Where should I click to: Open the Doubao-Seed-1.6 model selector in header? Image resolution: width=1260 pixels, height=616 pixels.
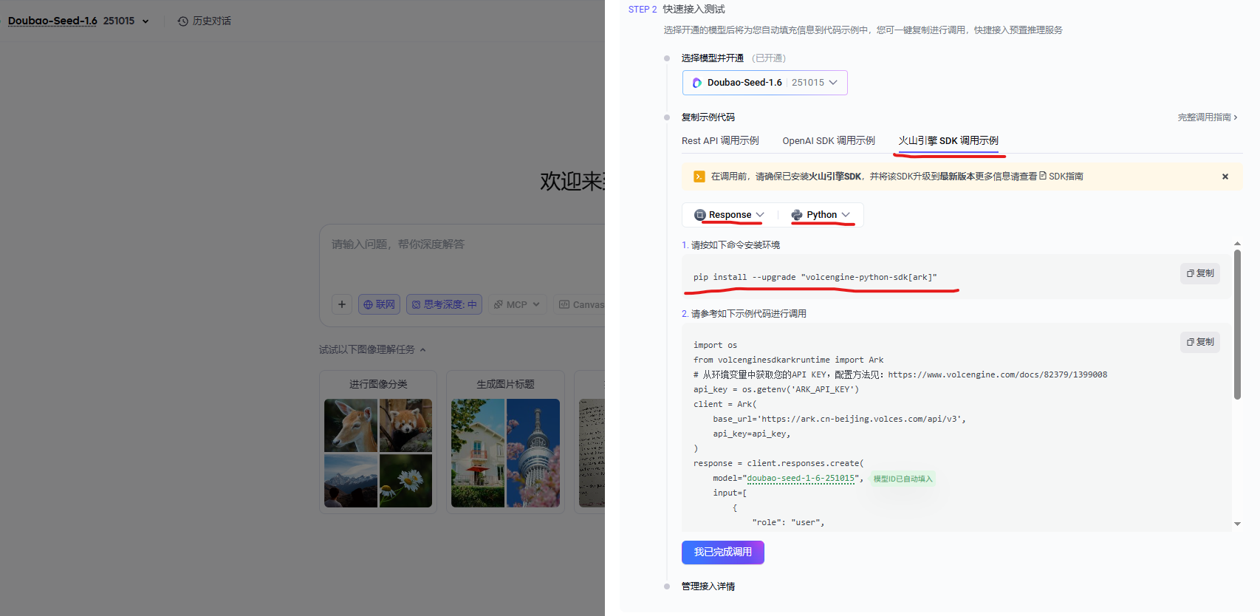[78, 21]
